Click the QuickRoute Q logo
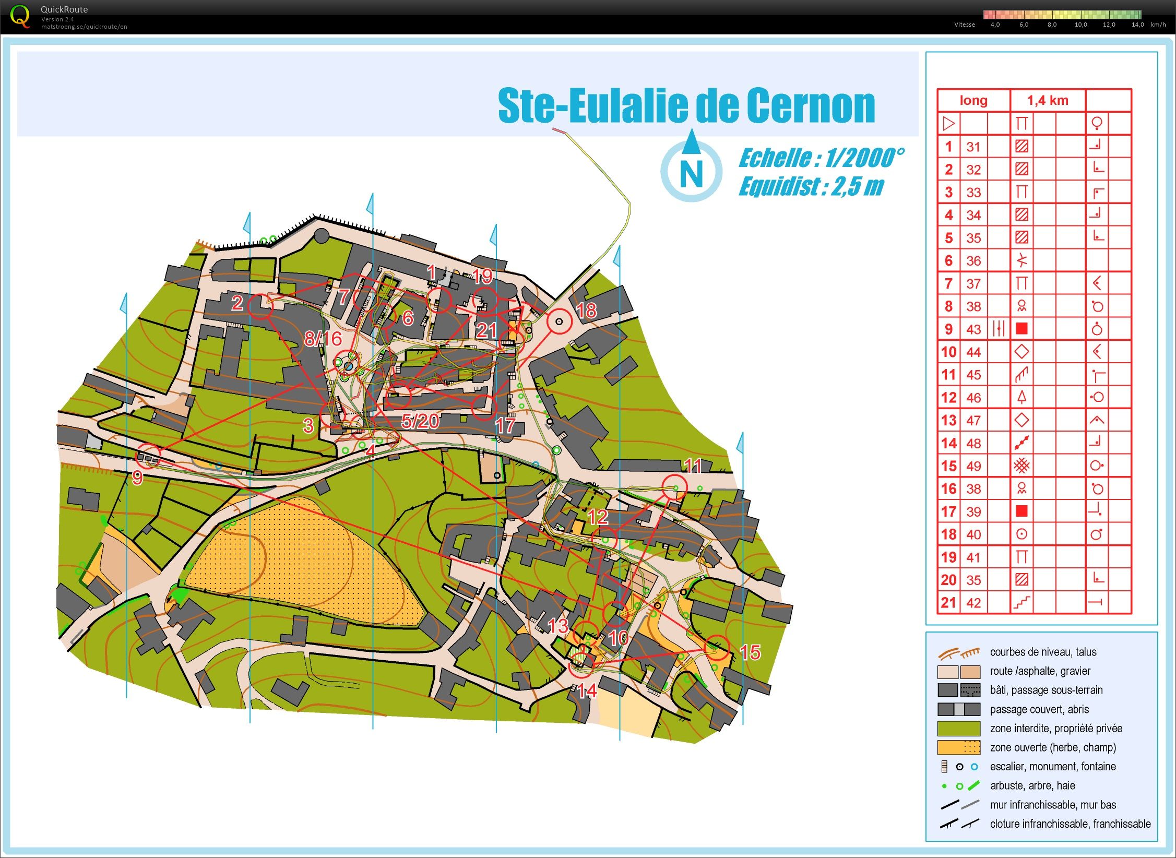 21,17
